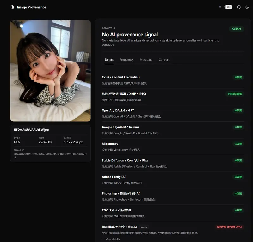The height and width of the screenshot is (242, 253).
Task: Switch language to Chinese (中)
Action: click(220, 7)
